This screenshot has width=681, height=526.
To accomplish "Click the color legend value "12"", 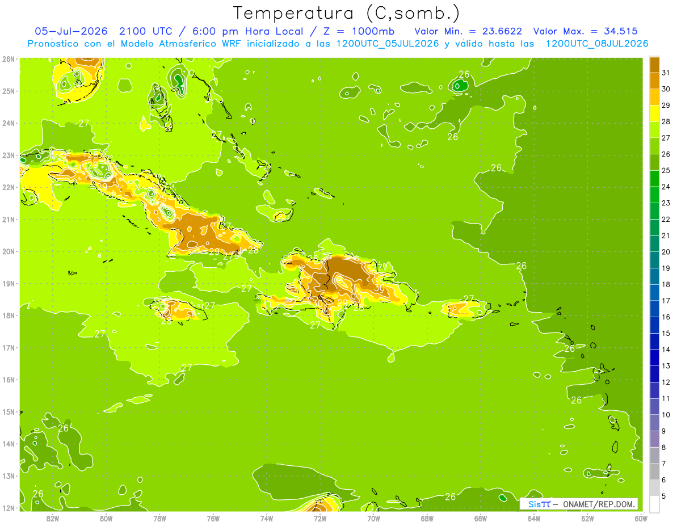I will pos(666,382).
